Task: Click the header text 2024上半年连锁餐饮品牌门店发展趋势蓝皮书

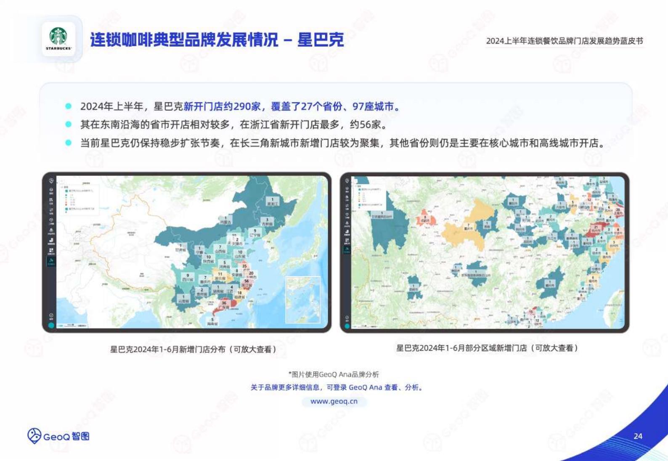Action: click(565, 41)
